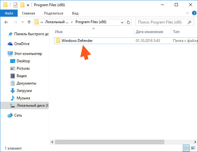Viewport: 198px width, 152px height.
Task: Open the address bar history dropdown
Action: (122, 22)
